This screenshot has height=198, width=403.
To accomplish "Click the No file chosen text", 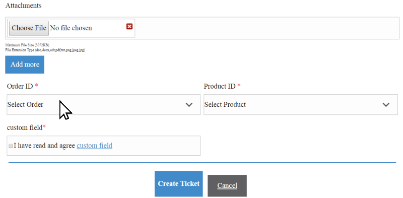I will click(x=71, y=28).
